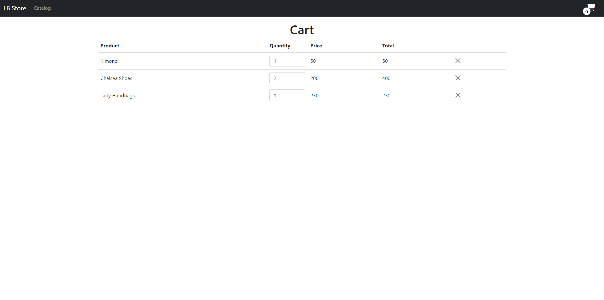This screenshot has height=300, width=604.
Task: Click the Lady Handbags product name
Action: (117, 96)
